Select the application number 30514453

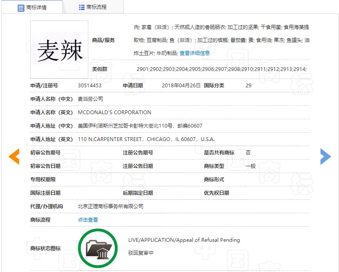click(90, 85)
